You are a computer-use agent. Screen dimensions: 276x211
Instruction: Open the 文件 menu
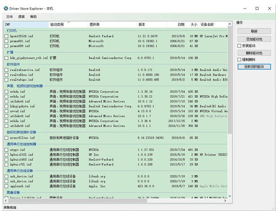9,17
